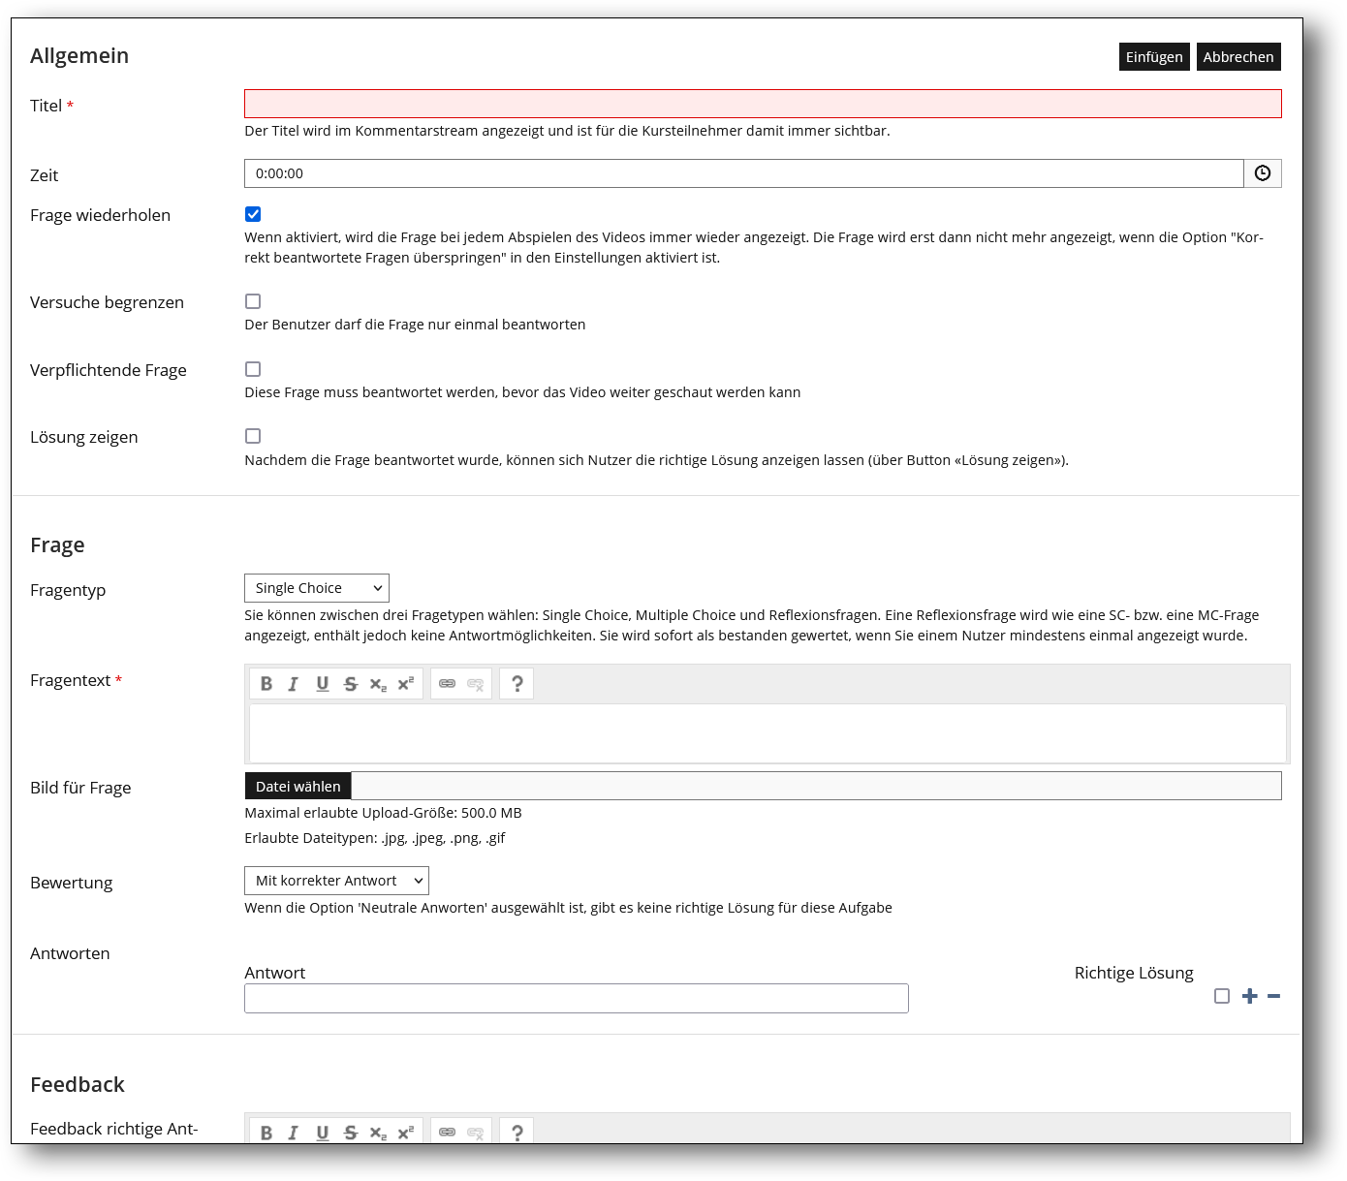
Task: Insert link in Feedback editor
Action: coord(447,1133)
